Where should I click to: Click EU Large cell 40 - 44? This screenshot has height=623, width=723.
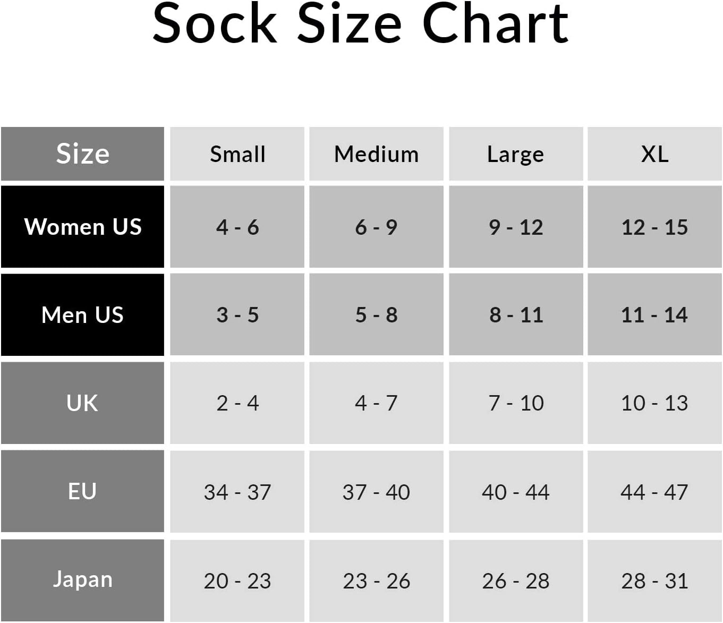coord(515,492)
